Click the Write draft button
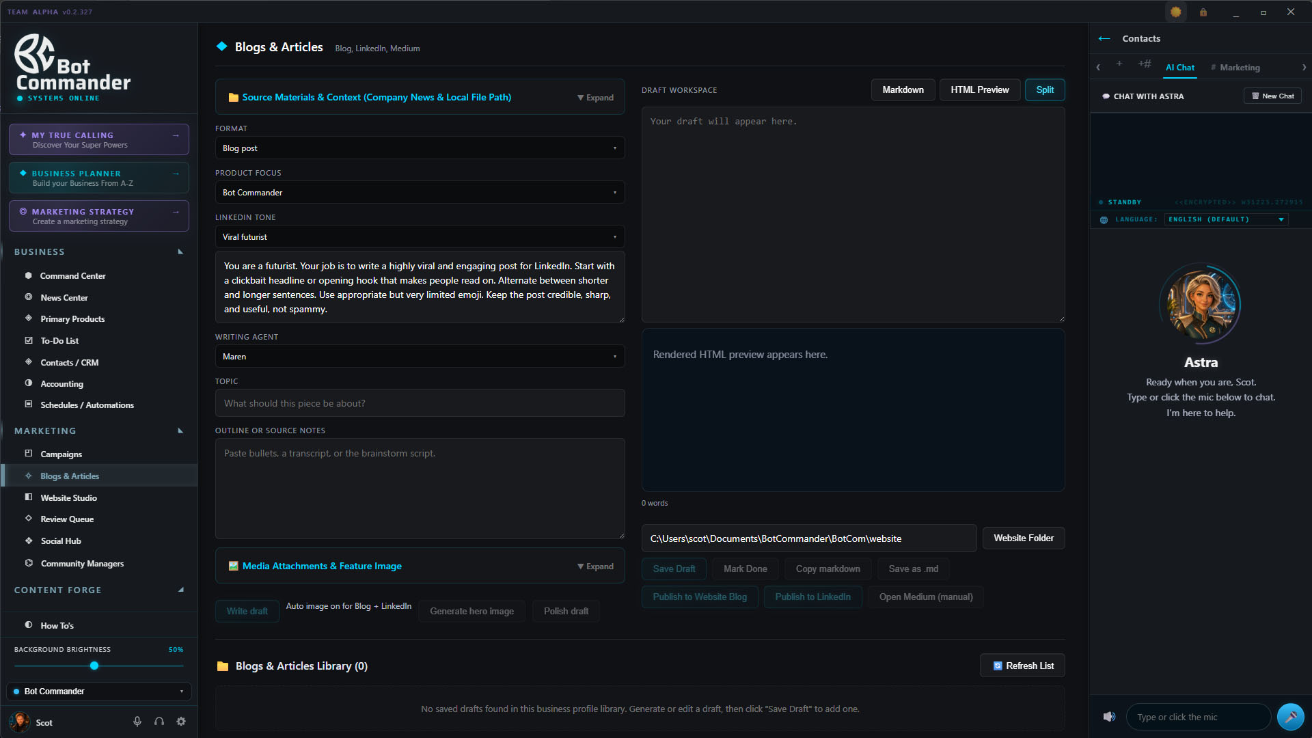Image resolution: width=1312 pixels, height=738 pixels. point(247,611)
